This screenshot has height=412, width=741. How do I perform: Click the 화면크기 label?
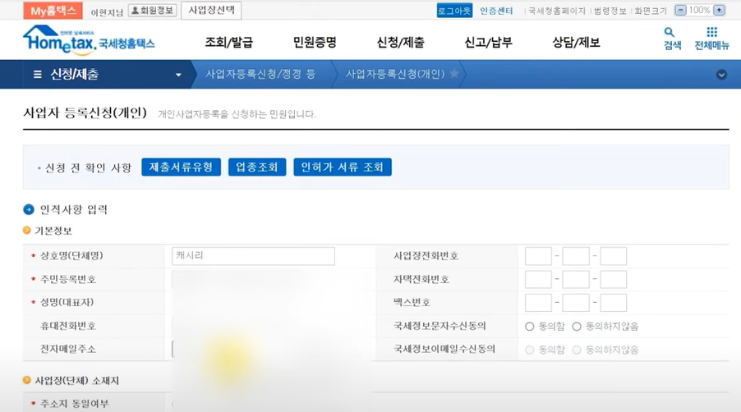(x=651, y=11)
